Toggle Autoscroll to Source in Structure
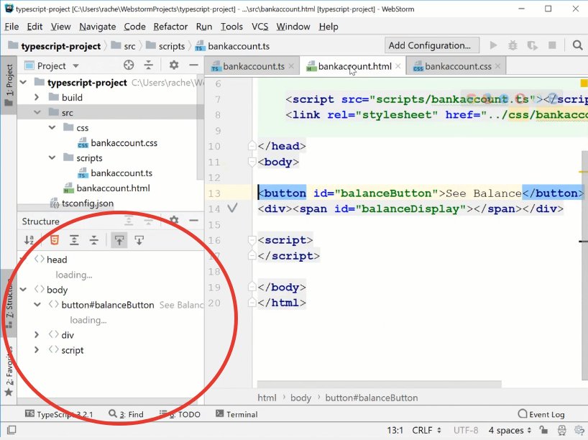The height and width of the screenshot is (440, 588). click(x=119, y=240)
